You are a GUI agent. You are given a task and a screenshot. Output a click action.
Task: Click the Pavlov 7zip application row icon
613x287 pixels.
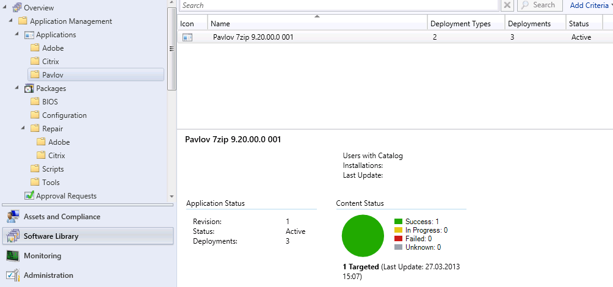point(187,37)
